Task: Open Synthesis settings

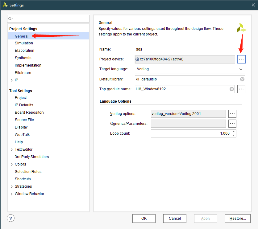Action: (x=23, y=58)
